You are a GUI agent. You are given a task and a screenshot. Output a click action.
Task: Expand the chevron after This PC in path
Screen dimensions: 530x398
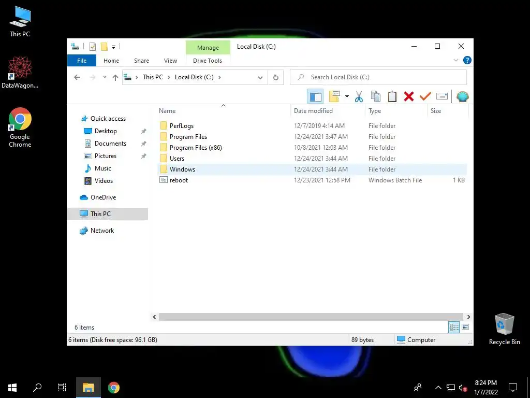pos(169,78)
